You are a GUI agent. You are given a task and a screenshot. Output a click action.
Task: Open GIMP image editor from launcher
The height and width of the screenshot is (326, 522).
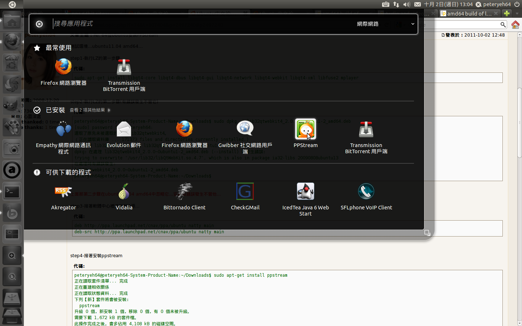click(12, 106)
